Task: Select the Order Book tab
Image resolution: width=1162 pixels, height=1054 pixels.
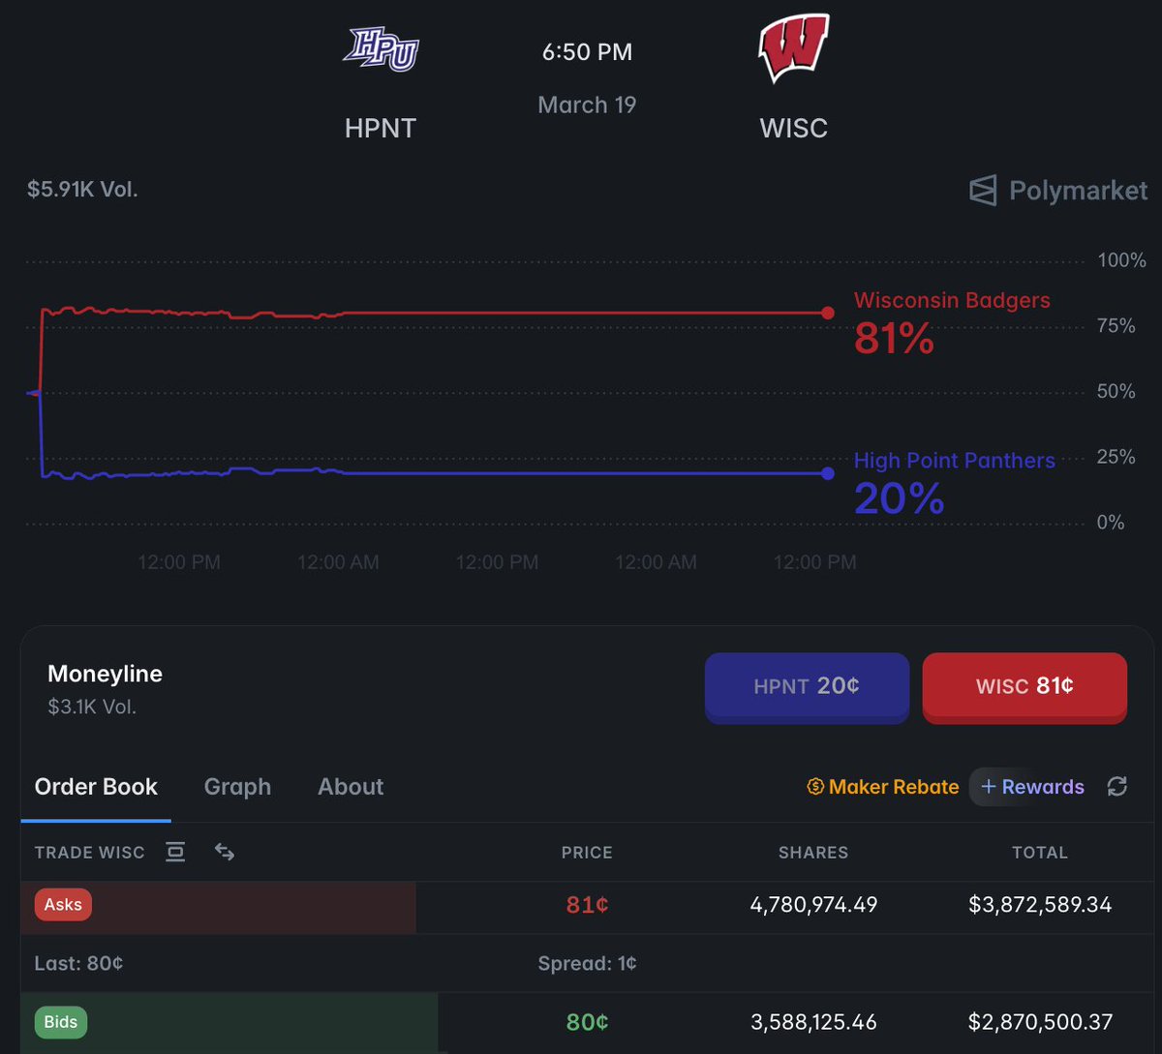Action: click(96, 787)
